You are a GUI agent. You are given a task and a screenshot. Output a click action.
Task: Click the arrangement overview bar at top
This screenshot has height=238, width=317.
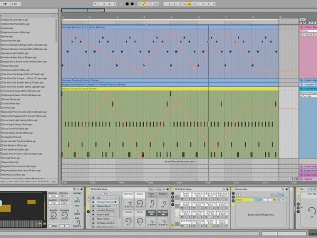(x=83, y=10)
